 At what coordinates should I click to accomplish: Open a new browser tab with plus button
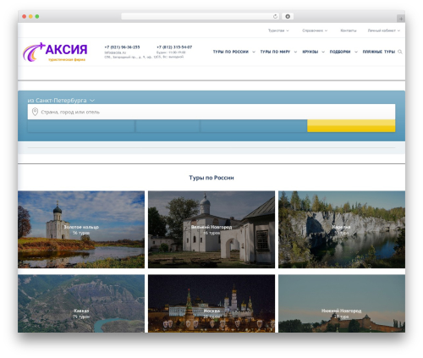[401, 19]
